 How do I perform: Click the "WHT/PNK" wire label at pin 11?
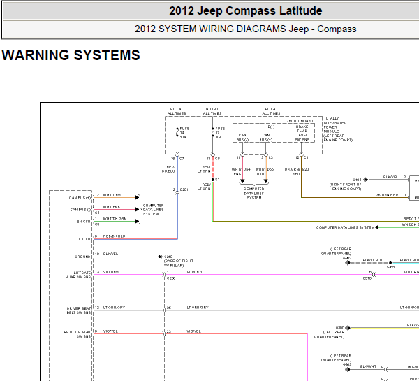(112, 206)
